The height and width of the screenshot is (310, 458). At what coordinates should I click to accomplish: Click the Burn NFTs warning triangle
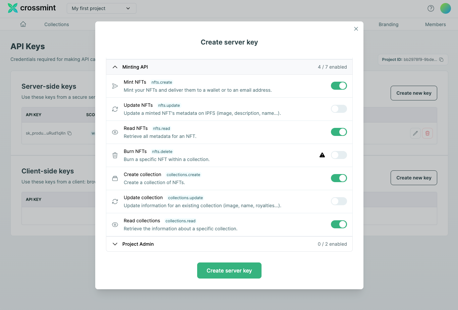click(x=322, y=155)
